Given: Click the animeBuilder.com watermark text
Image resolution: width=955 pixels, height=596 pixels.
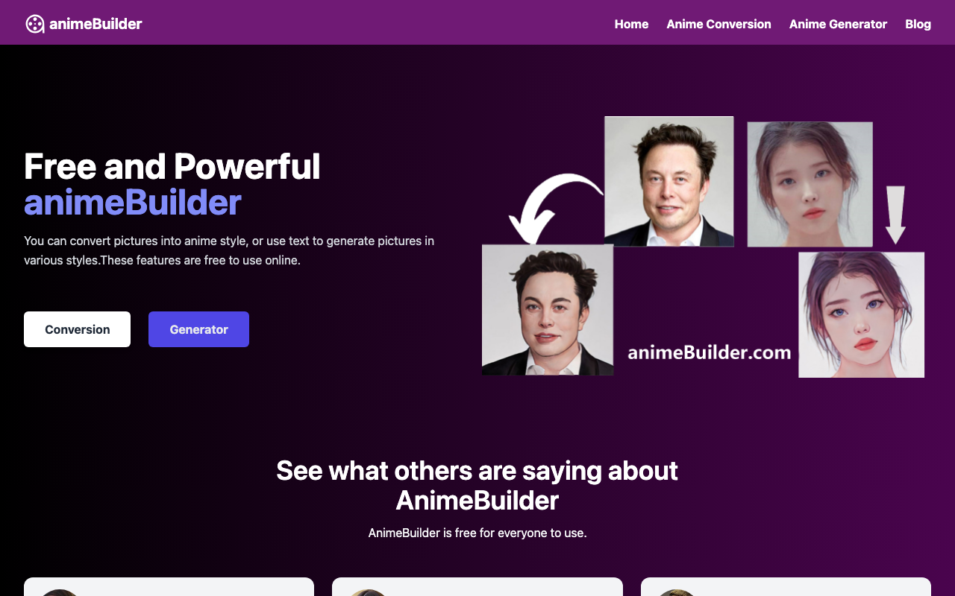Looking at the screenshot, I should click(x=710, y=352).
